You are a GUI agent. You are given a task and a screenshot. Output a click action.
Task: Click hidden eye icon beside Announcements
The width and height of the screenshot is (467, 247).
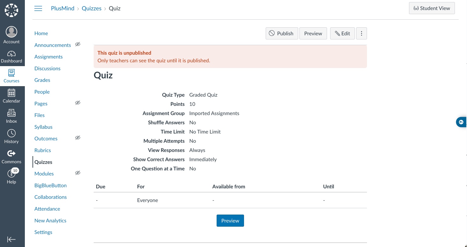pos(78,45)
